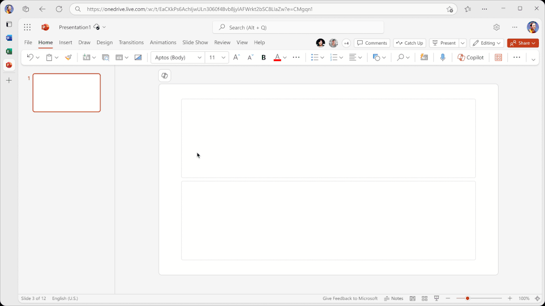The width and height of the screenshot is (545, 306).
Task: Increase font size with the larger A icon
Action: coord(236,57)
